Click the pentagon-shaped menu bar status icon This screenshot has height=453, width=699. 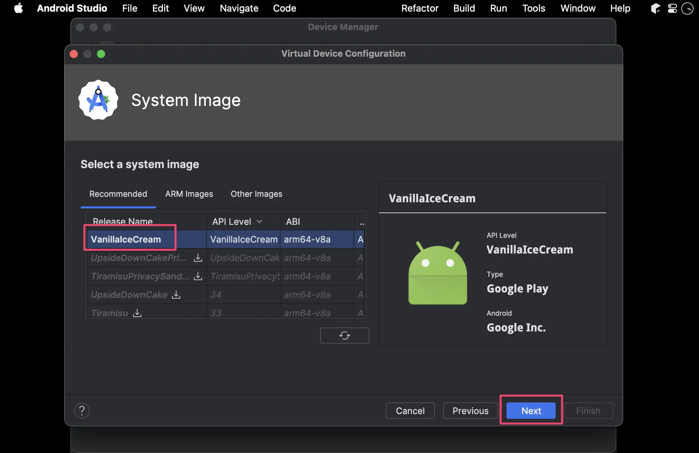(655, 8)
